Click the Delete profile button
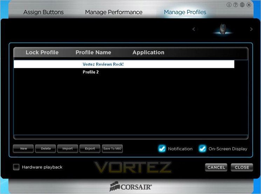This screenshot has height=194, width=261. 46,148
